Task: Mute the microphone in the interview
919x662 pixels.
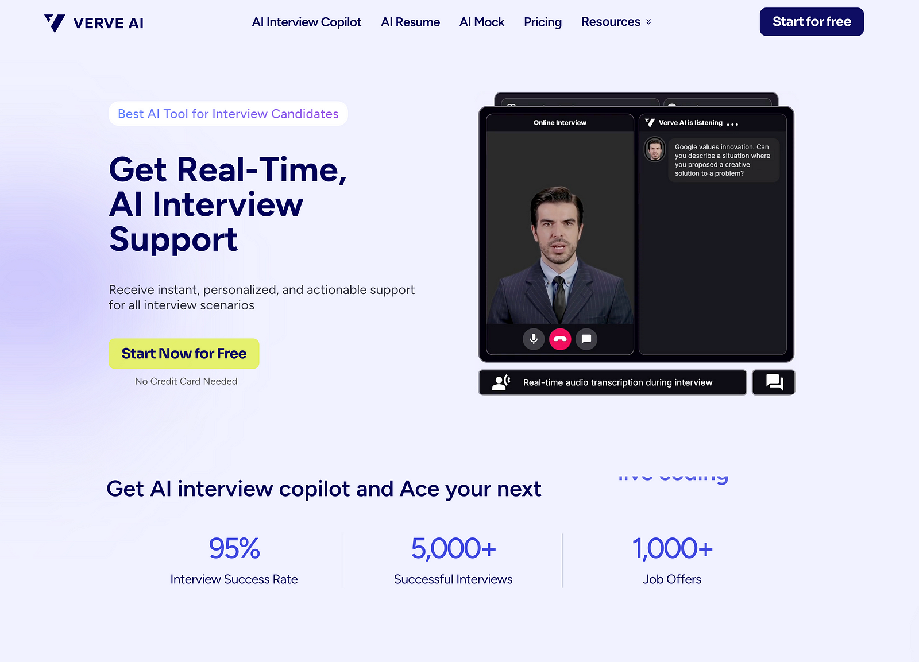Action: (533, 339)
